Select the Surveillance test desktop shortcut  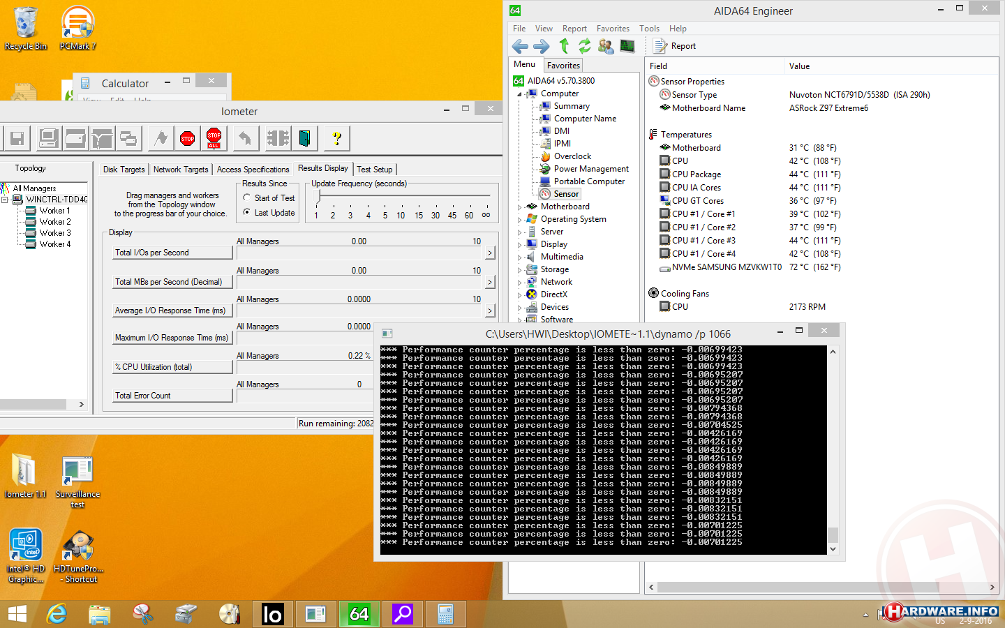tap(77, 481)
